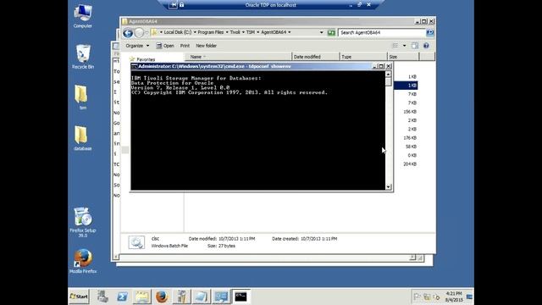This screenshot has width=542, height=305.
Task: Select the file row showing 204 KB
Action: [x=406, y=164]
